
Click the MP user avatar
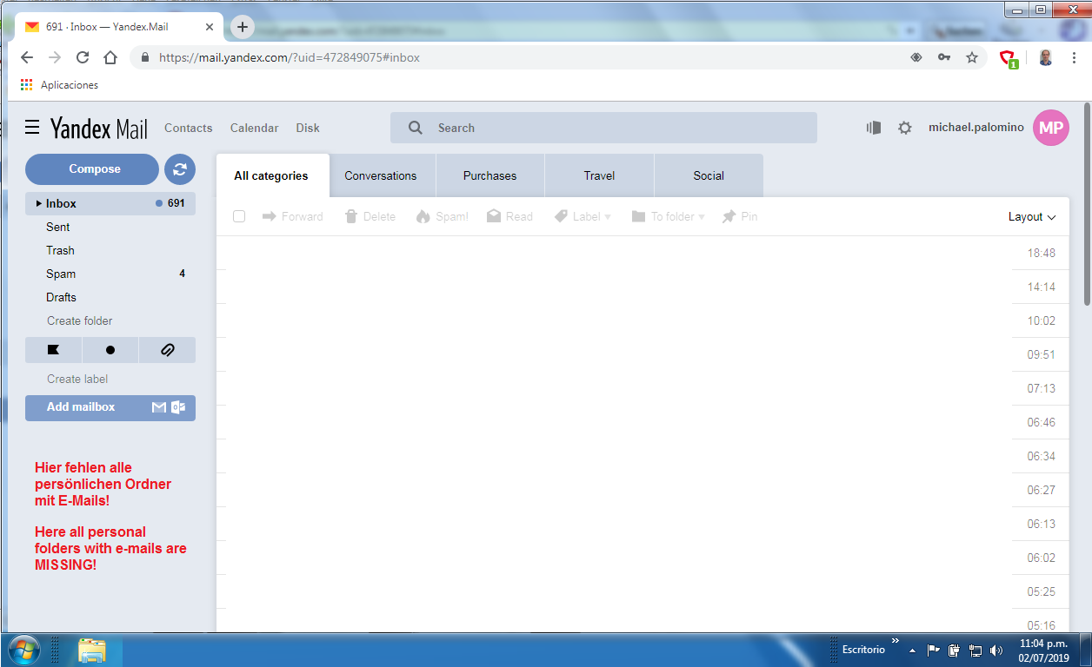(1050, 128)
